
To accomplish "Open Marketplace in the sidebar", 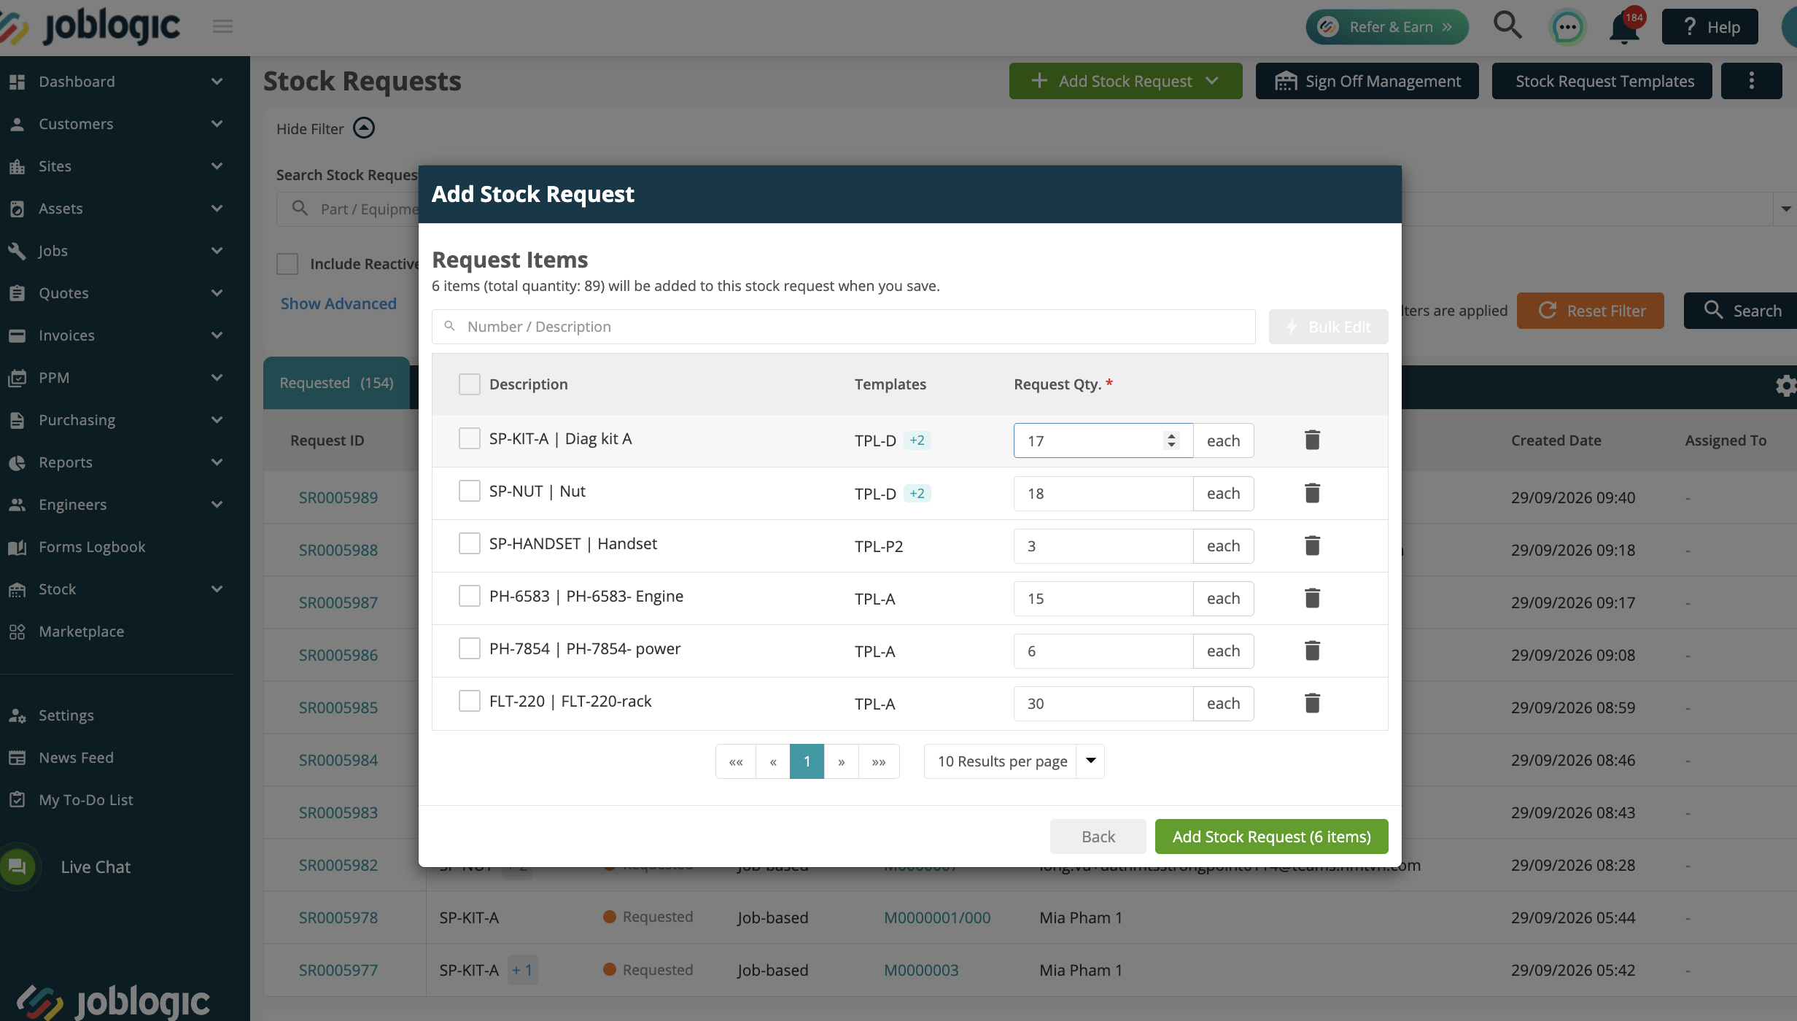I will click(81, 632).
